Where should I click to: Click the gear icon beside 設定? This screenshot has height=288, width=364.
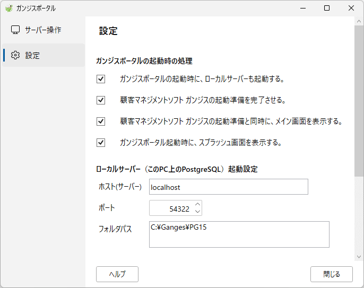click(x=15, y=55)
